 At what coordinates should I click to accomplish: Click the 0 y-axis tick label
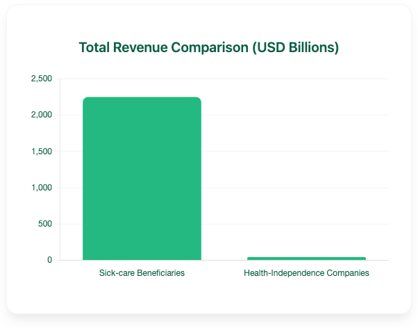pyautogui.click(x=49, y=260)
